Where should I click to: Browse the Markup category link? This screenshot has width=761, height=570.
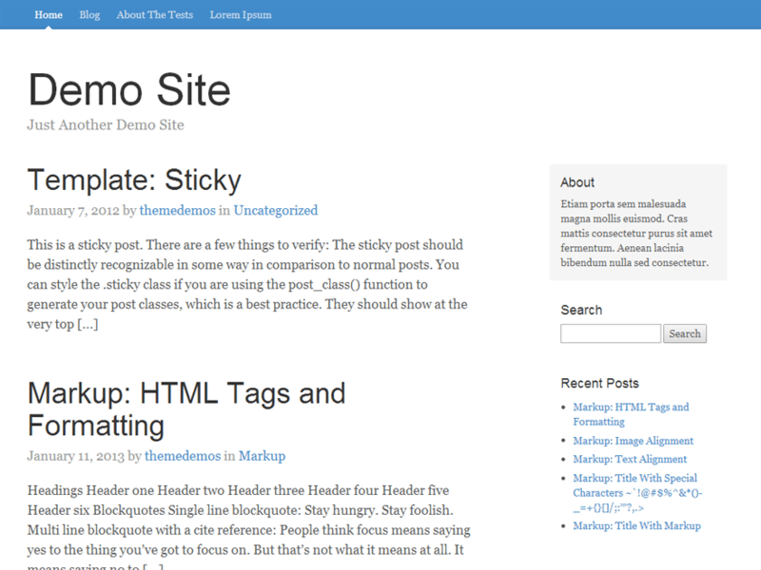264,456
